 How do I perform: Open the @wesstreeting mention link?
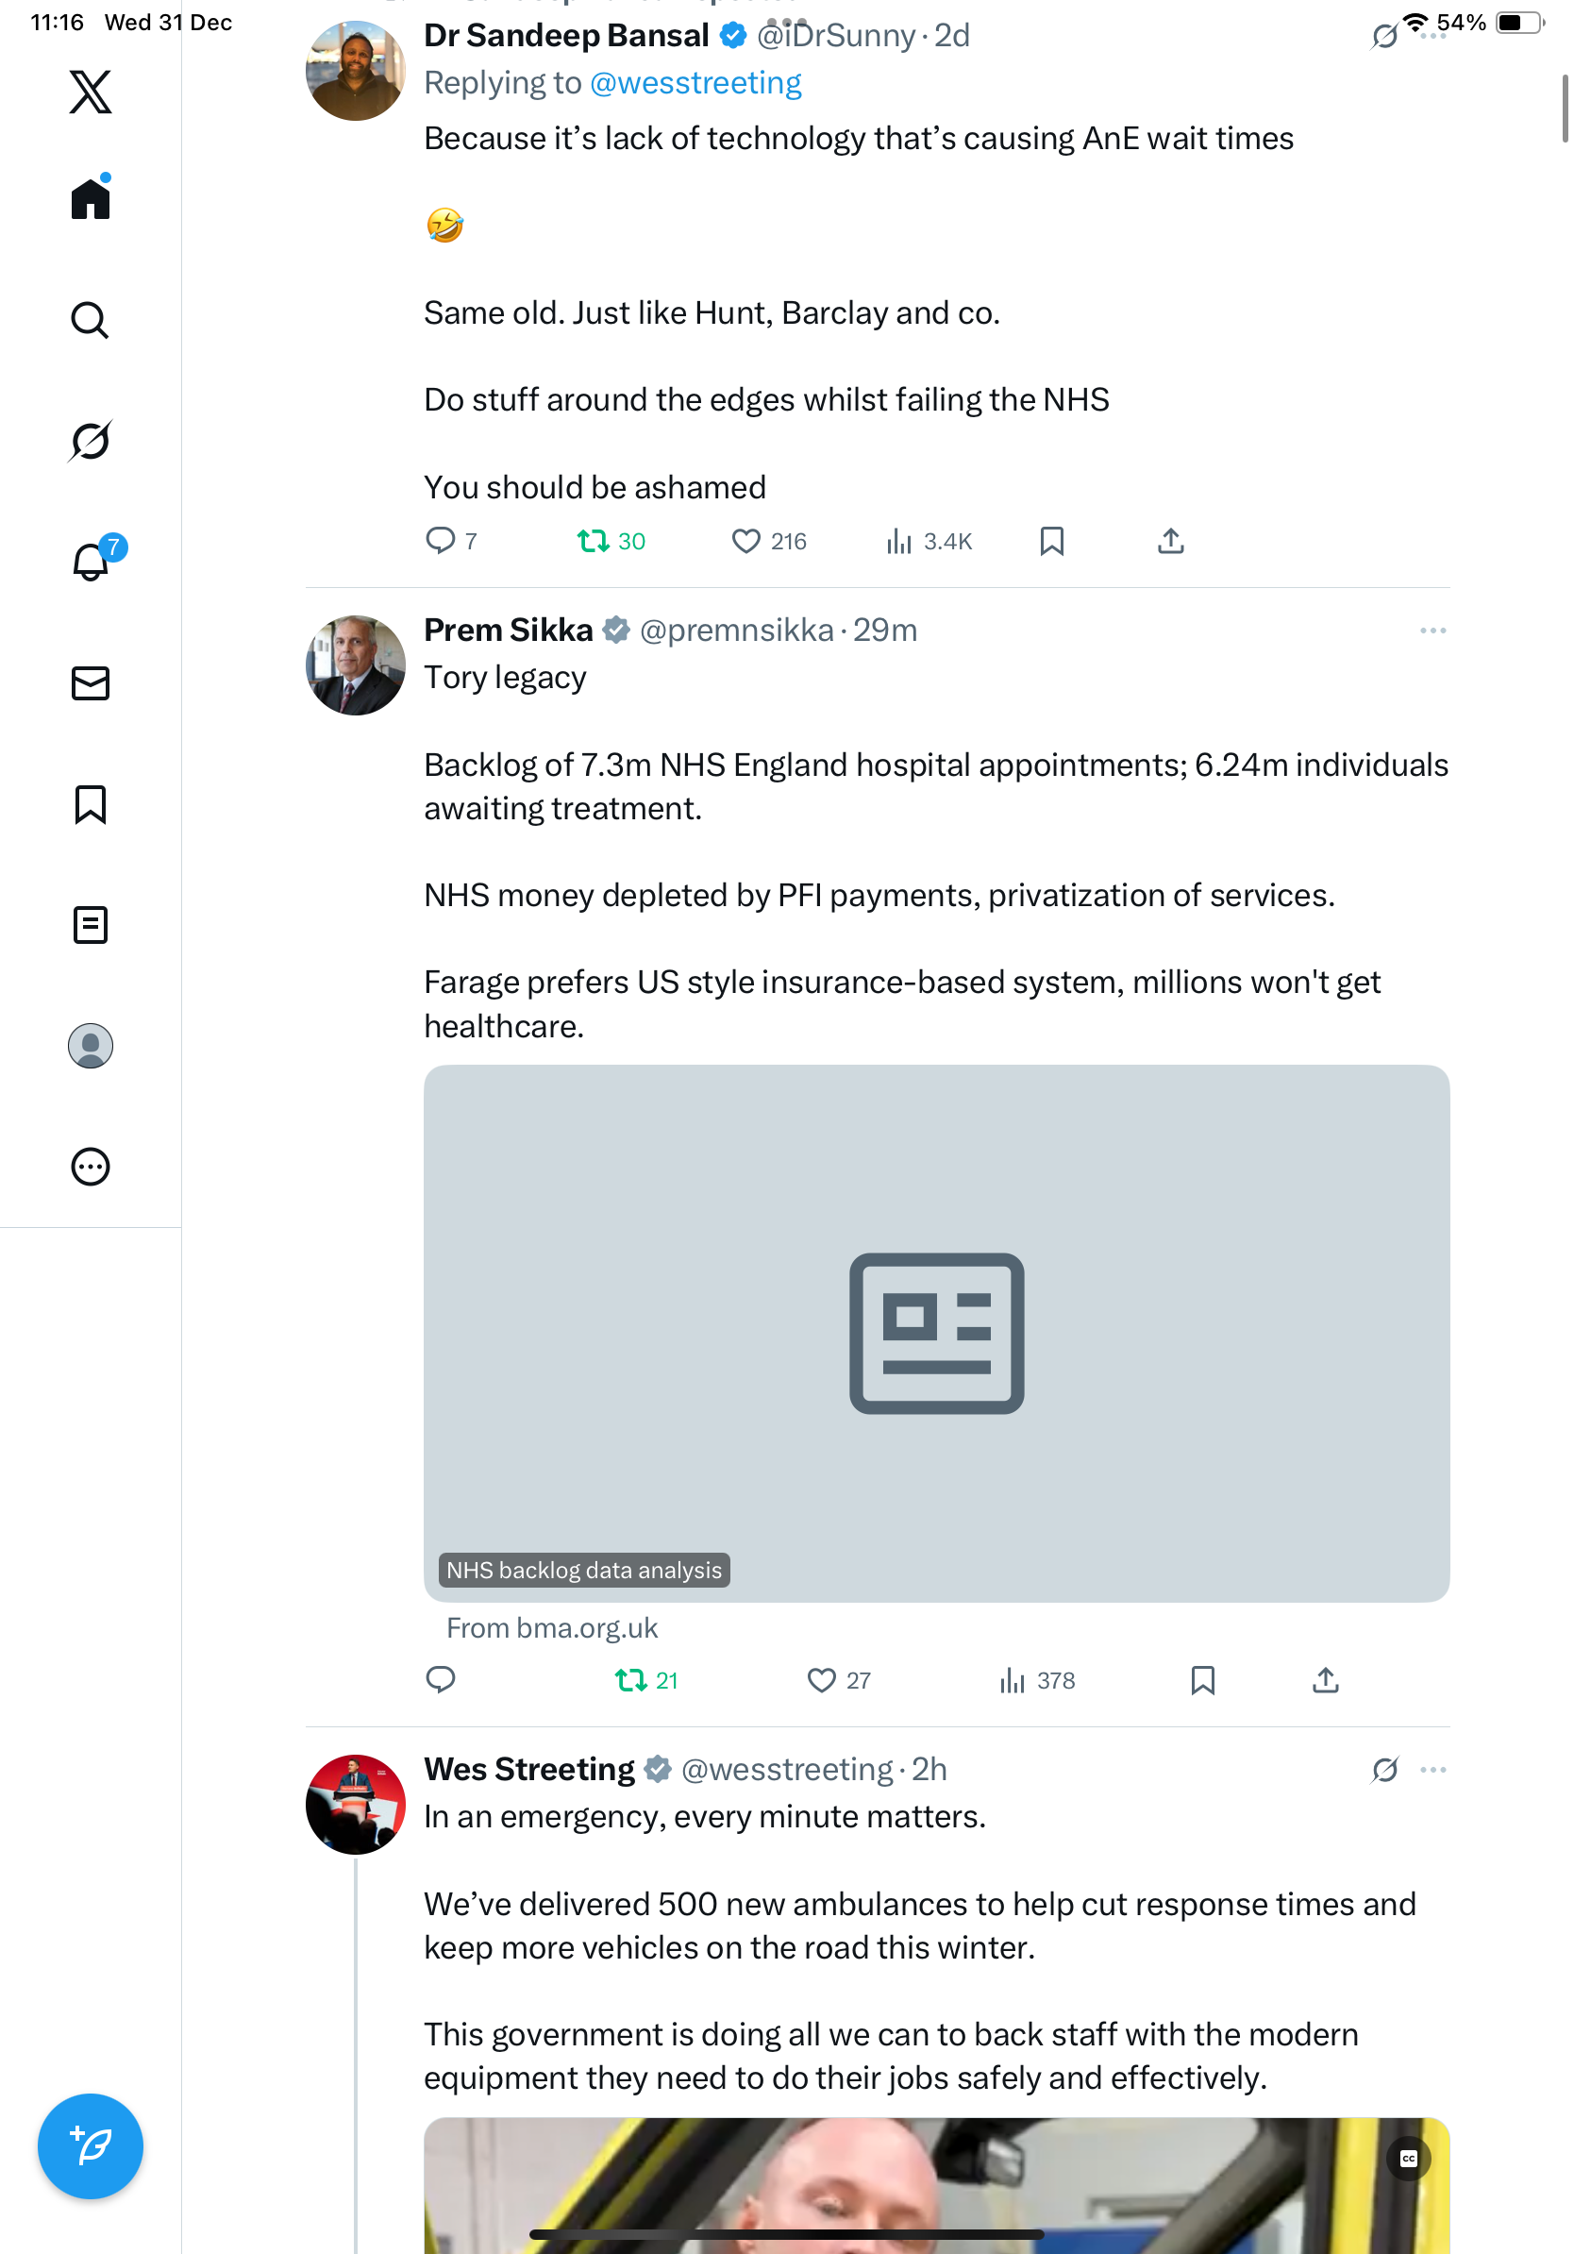pyautogui.click(x=695, y=83)
